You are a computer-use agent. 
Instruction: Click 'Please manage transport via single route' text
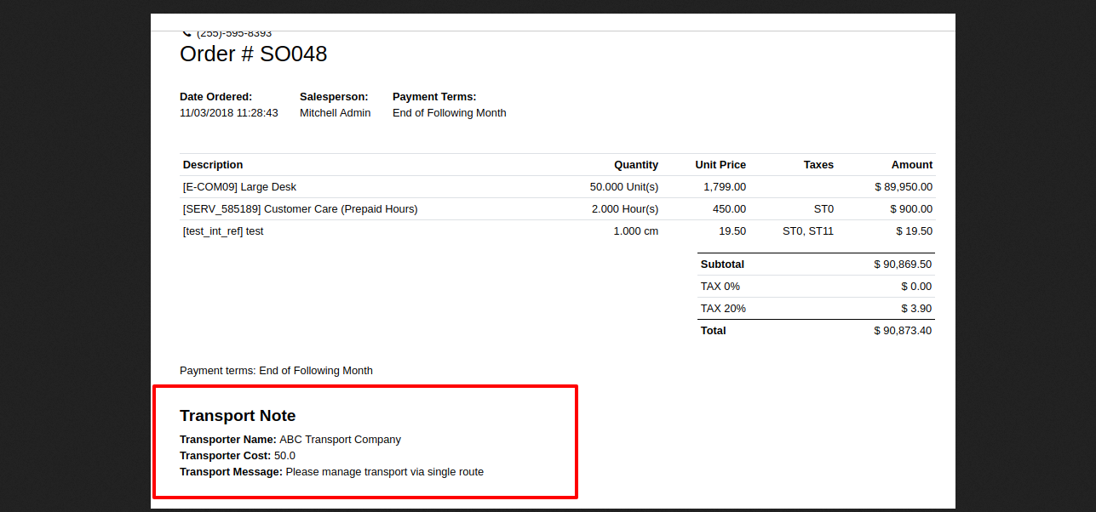[384, 472]
